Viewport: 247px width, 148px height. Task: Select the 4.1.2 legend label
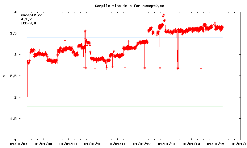[26, 19]
